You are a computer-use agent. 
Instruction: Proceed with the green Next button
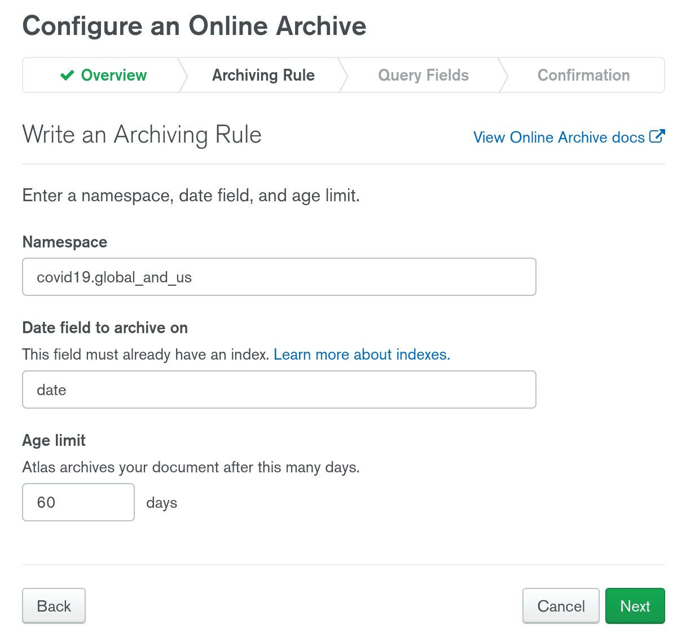[635, 606]
